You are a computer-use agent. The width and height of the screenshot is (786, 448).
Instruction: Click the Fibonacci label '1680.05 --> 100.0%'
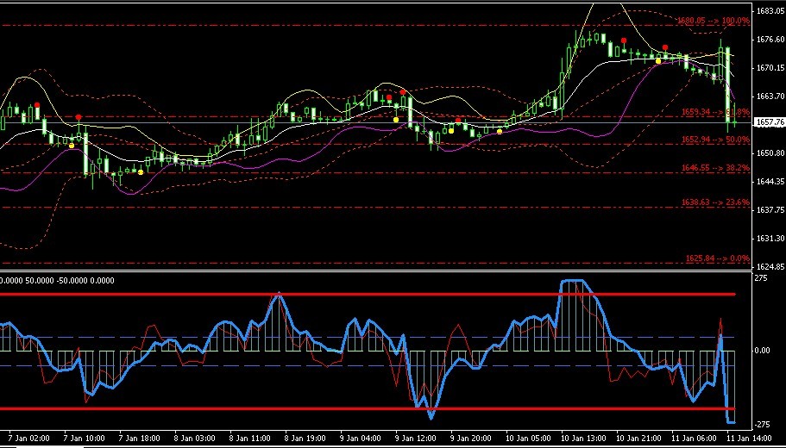tap(713, 21)
